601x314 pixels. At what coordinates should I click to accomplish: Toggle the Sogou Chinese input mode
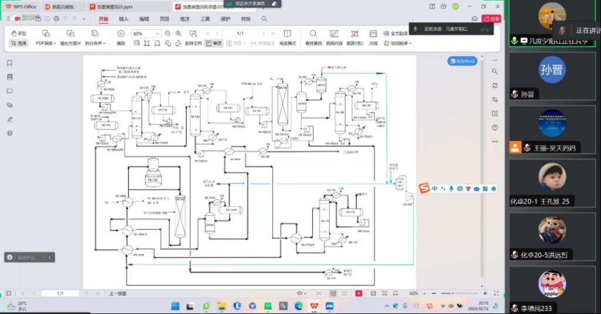pos(434,188)
